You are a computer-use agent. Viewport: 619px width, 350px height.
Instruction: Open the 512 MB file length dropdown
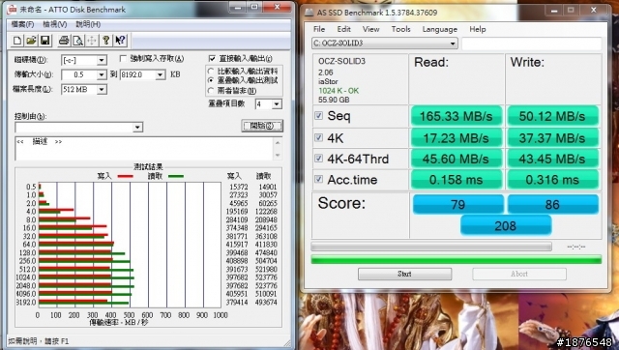(102, 90)
